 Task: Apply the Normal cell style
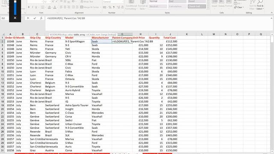click(158, 2)
